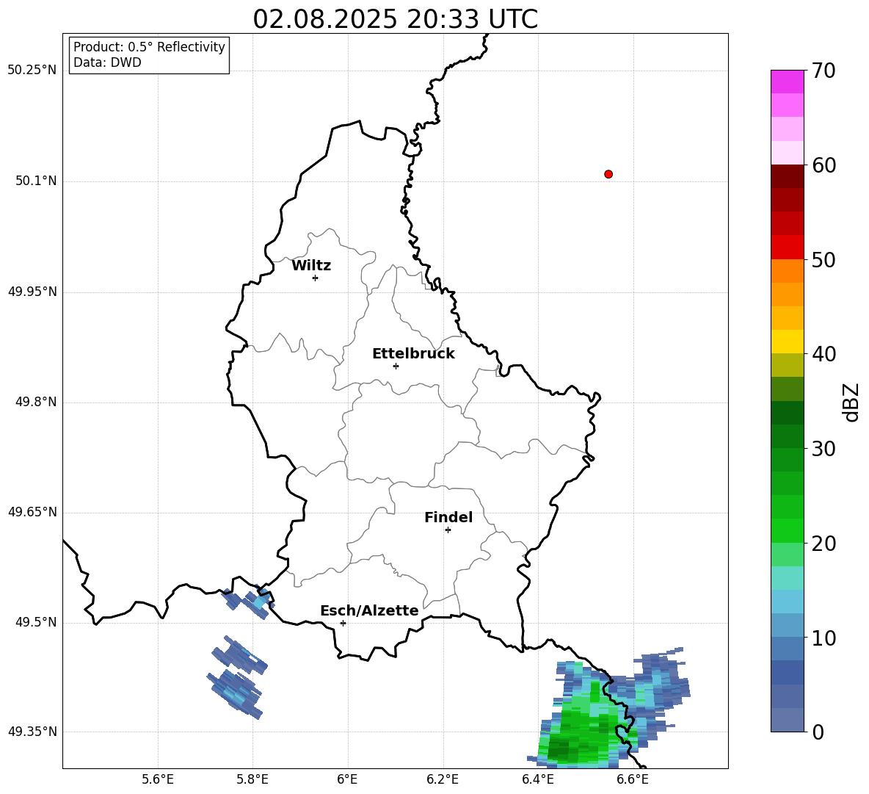Click the 'Wiltz' city label
Screen dimensions: 869x794
311,266
